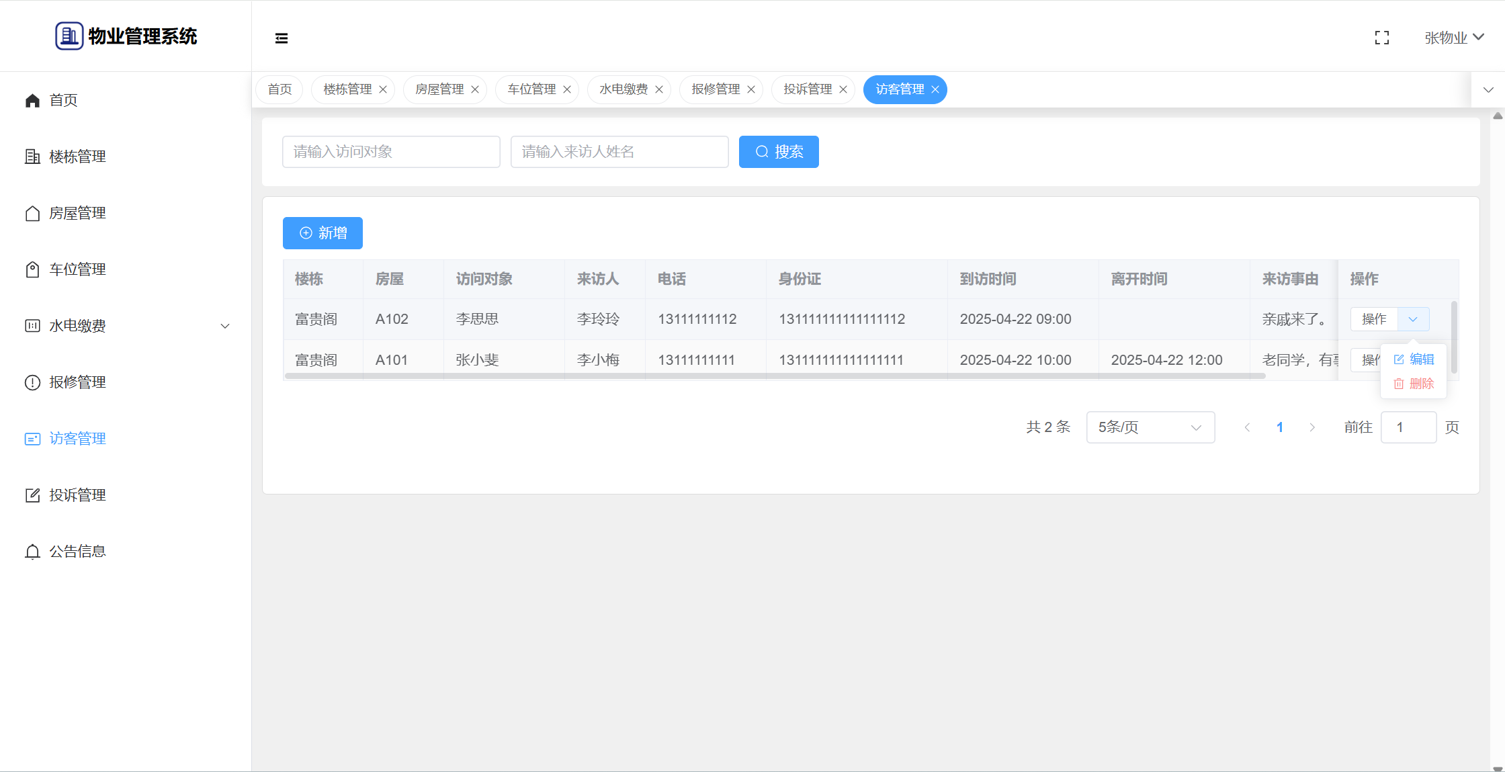Click the edit icon beside 投诉管理
Screen dimensions: 1505x772
click(x=32, y=495)
